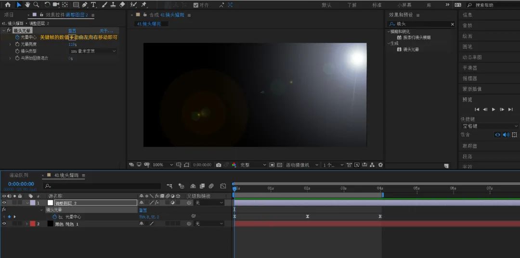Image resolution: width=520 pixels, height=258 pixels.
Task: Select the Rectangle shape tool
Action: (x=76, y=5)
